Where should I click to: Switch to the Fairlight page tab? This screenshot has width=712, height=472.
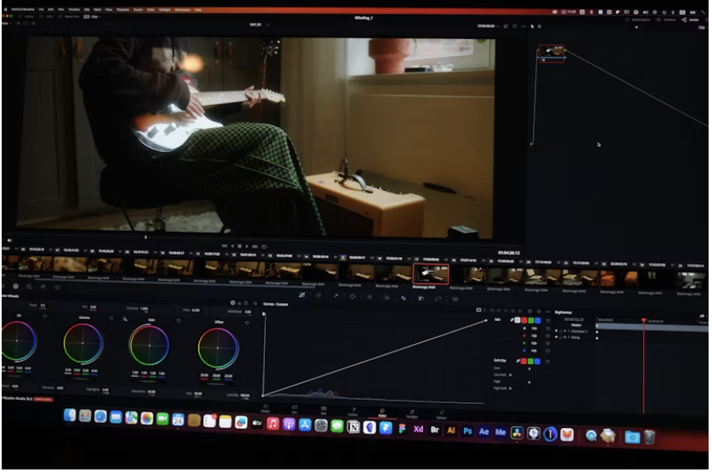click(412, 414)
